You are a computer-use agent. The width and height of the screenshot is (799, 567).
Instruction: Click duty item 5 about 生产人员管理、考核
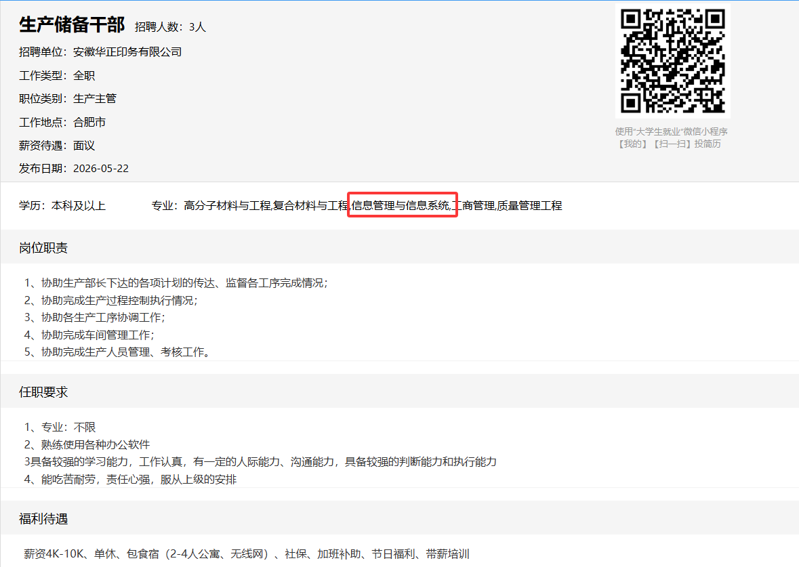pyautogui.click(x=117, y=352)
